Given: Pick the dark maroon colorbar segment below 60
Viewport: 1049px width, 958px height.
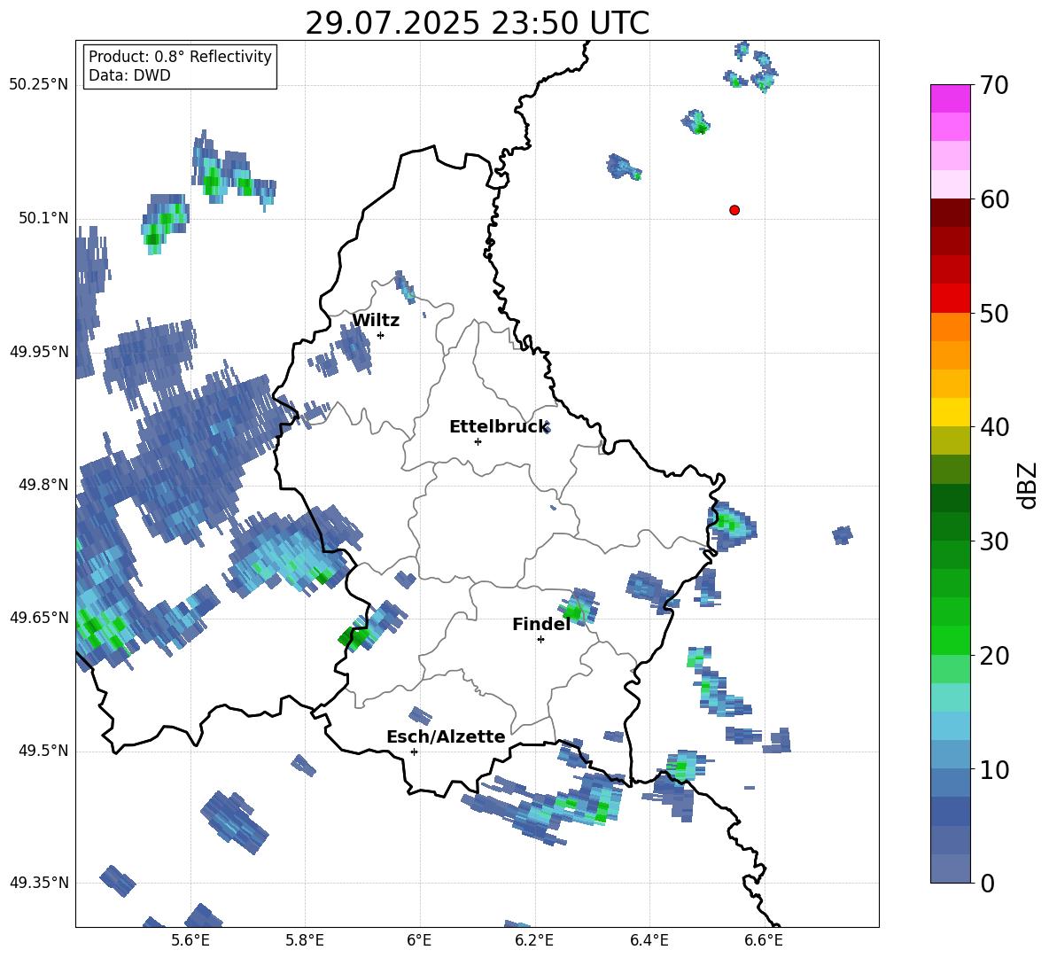Looking at the screenshot, I should 950,214.
